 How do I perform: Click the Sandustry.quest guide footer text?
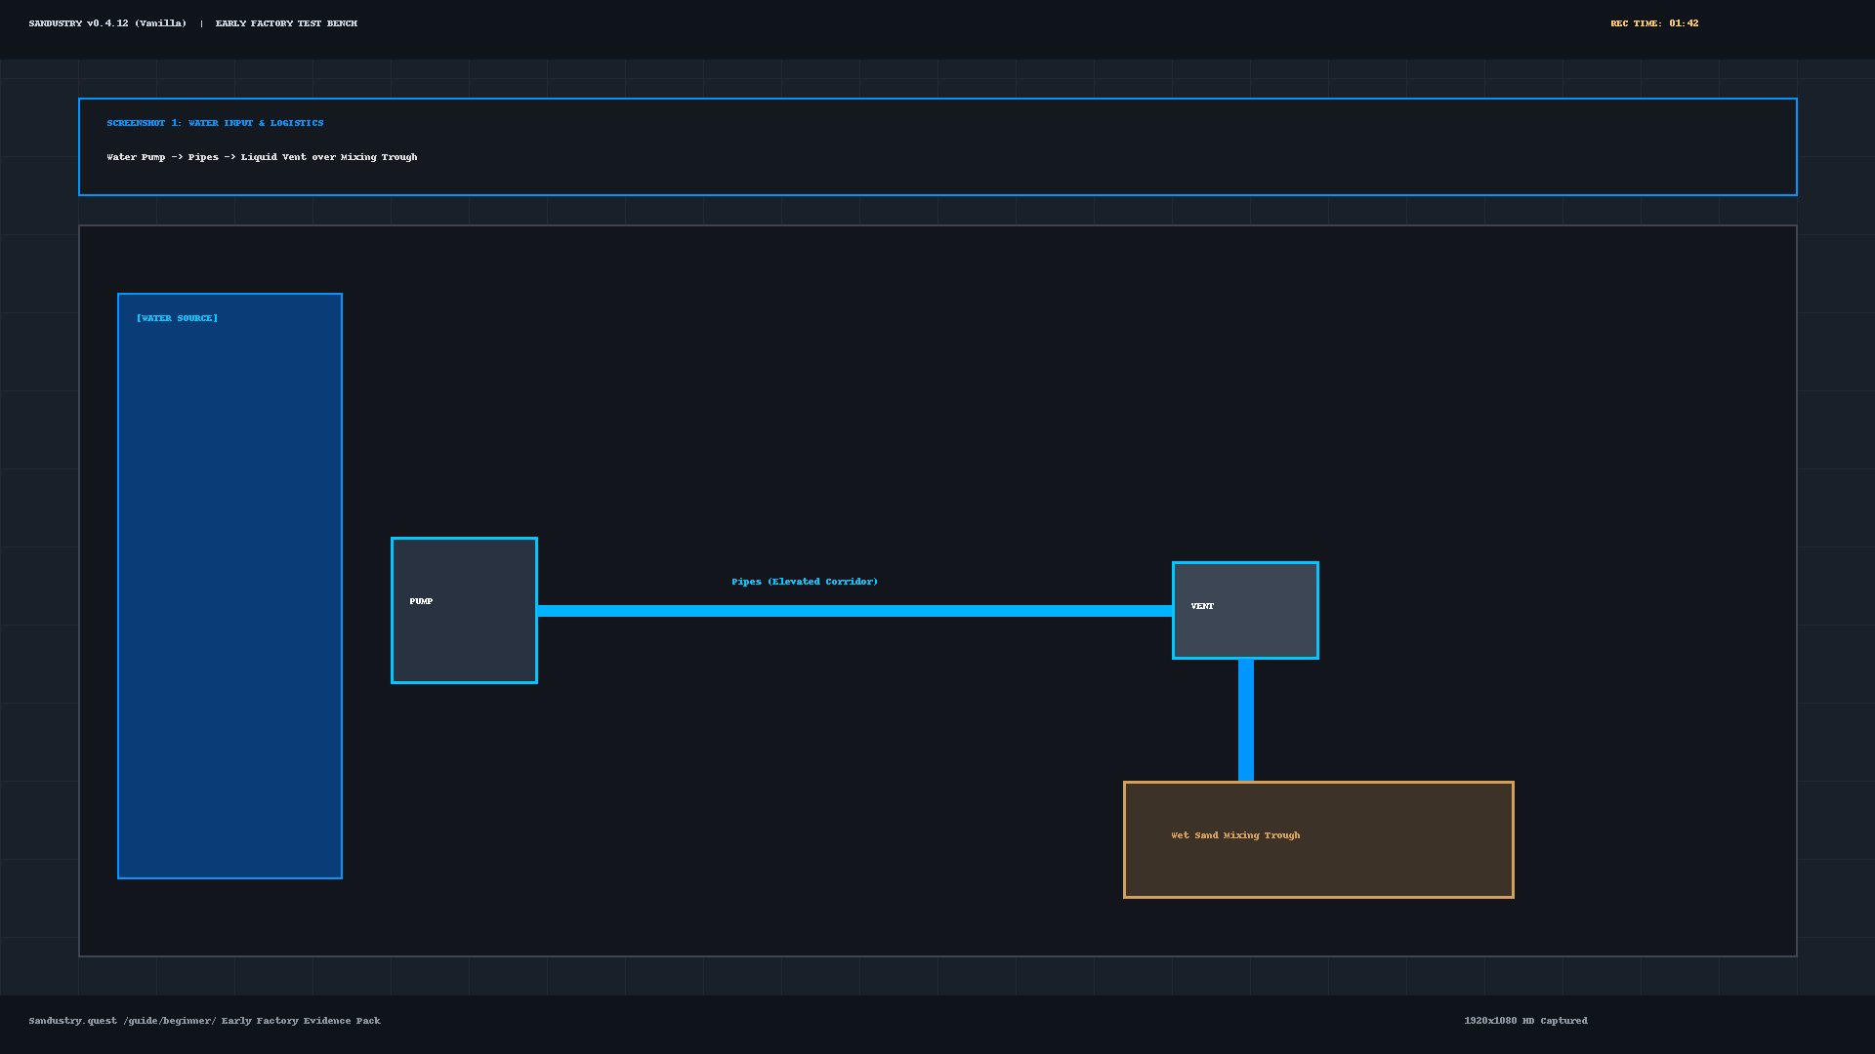tap(204, 1021)
